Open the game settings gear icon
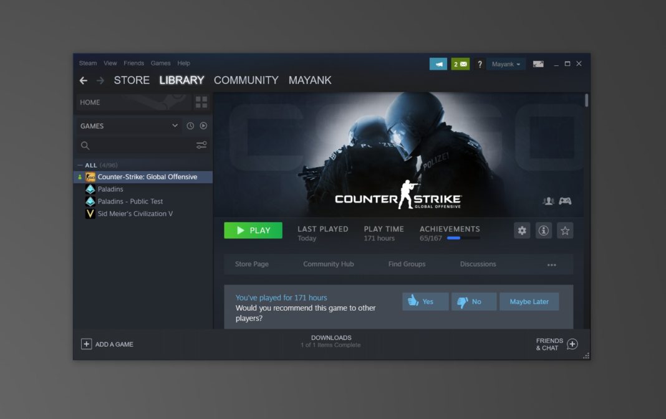The height and width of the screenshot is (419, 666). pyautogui.click(x=522, y=230)
